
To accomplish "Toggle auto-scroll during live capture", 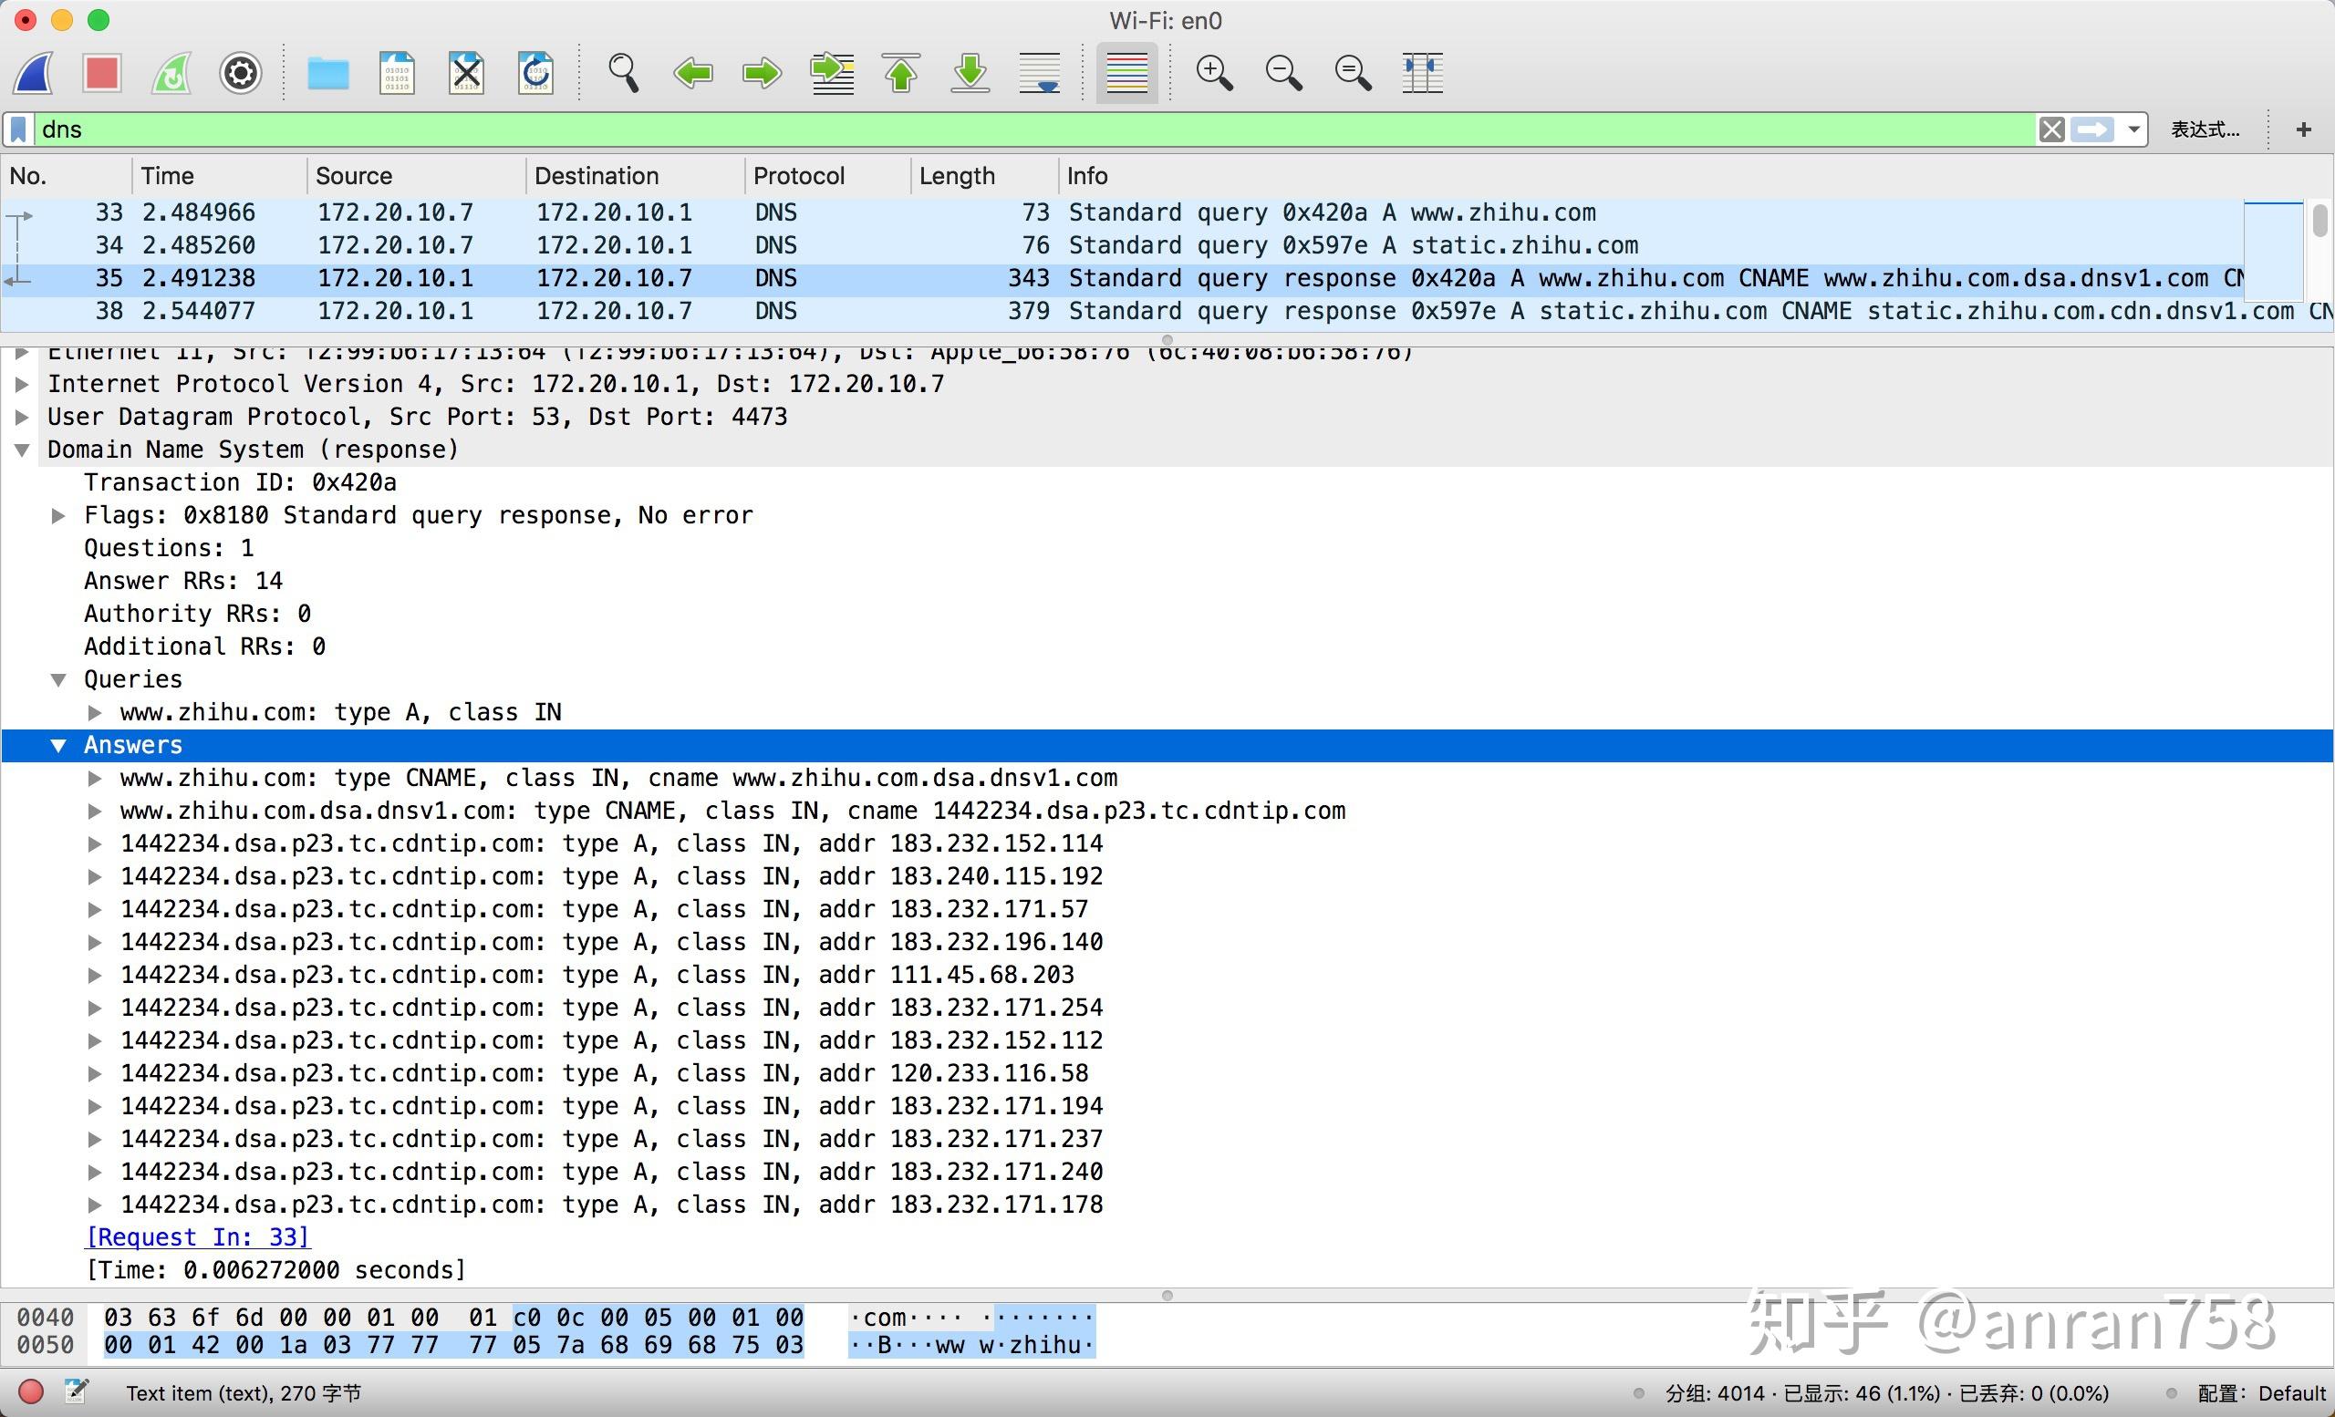I will (1040, 73).
